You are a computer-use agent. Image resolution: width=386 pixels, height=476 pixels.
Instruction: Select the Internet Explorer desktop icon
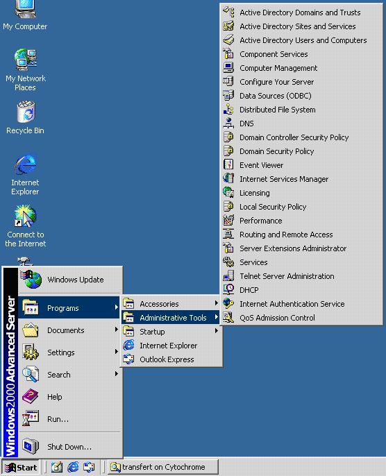tap(26, 174)
